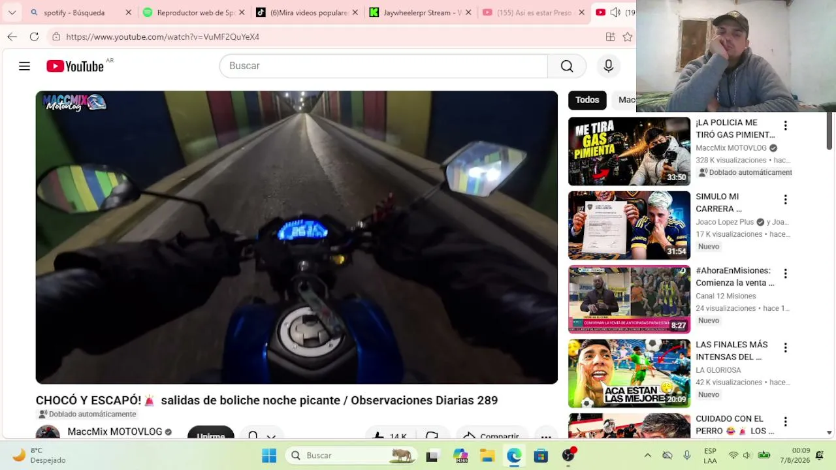Open the MaccMix MOTOVLOG channel name link
836x470 pixels.
[x=115, y=431]
